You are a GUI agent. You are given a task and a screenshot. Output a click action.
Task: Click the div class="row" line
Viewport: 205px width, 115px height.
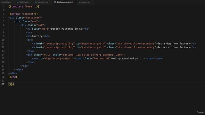(27, 21)
